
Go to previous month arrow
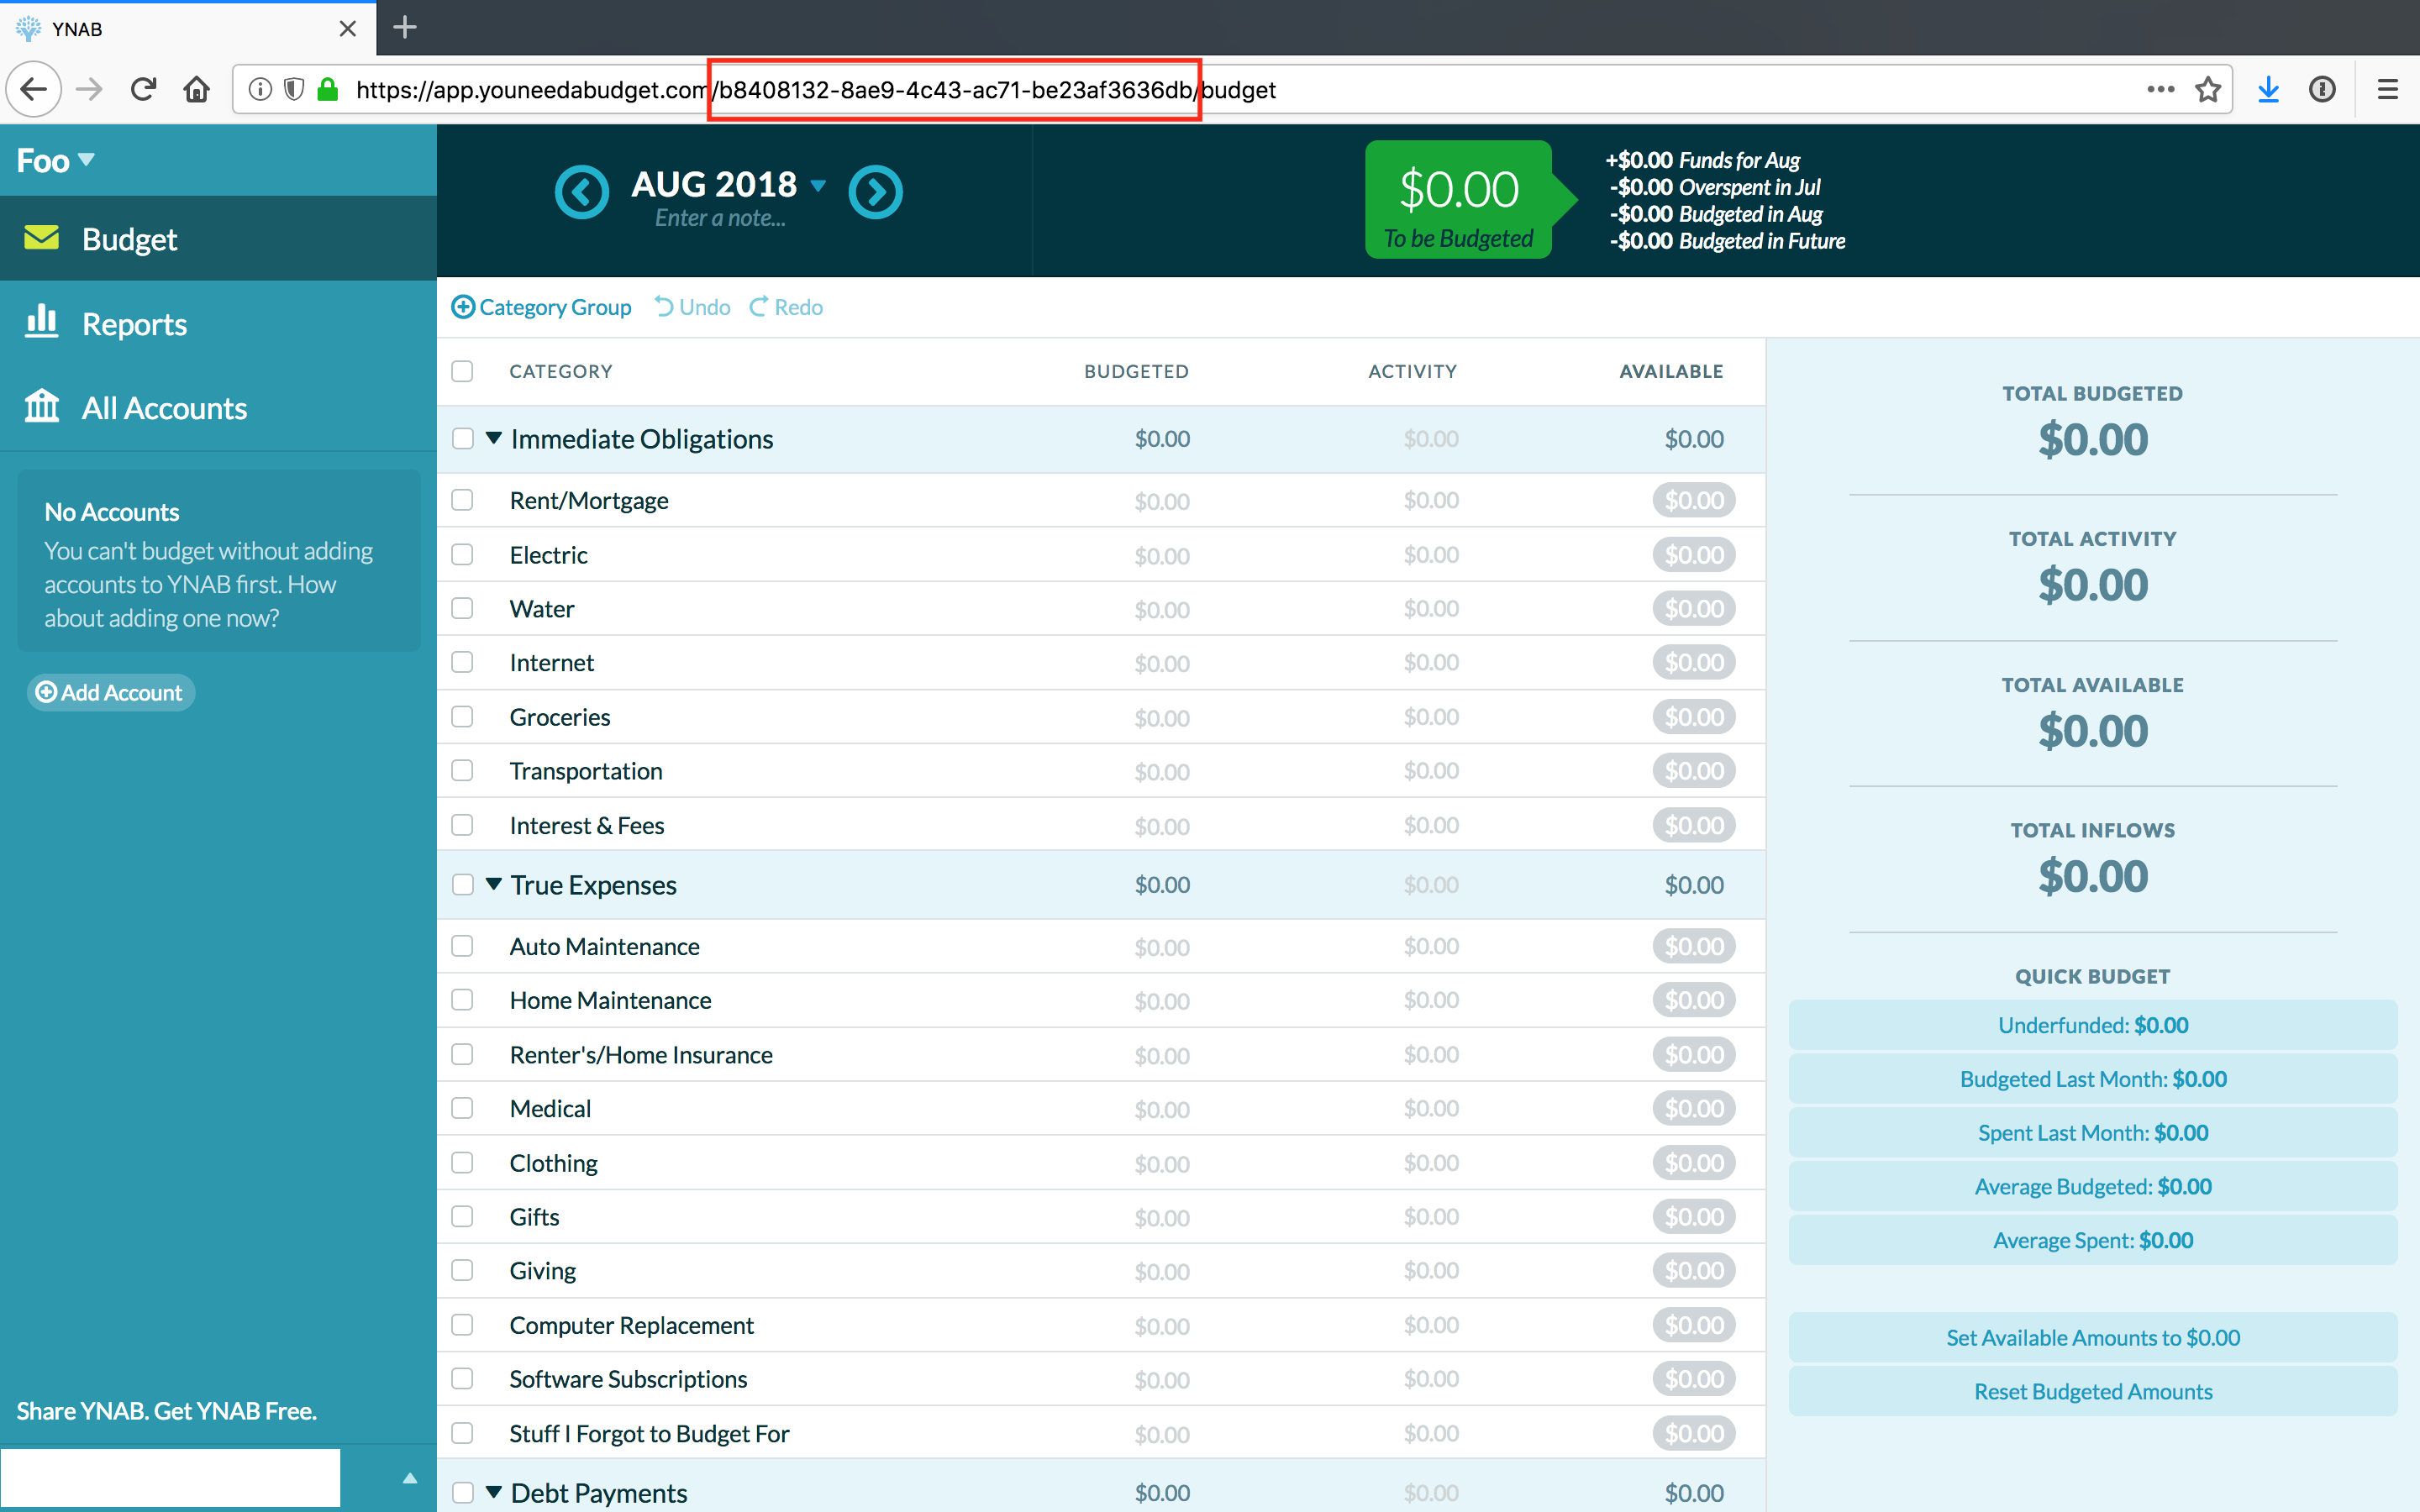582,191
